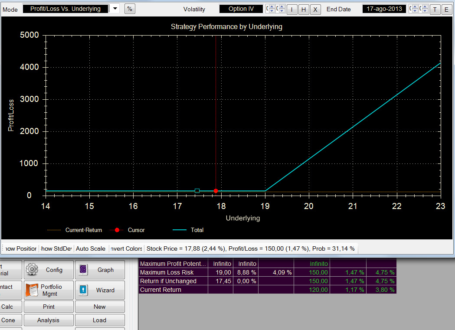The width and height of the screenshot is (455, 330).
Task: Select the Return if Unchanged row label
Action: click(173, 281)
